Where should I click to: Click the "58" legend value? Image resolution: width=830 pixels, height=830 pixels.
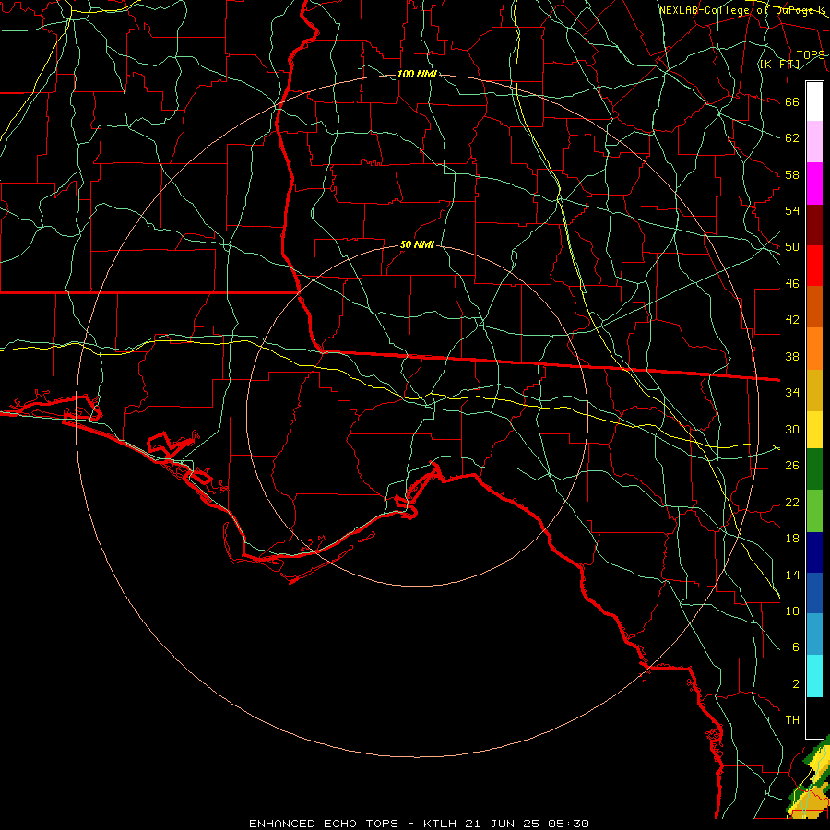792,174
